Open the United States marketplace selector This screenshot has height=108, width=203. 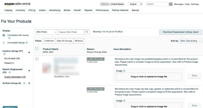(112, 4)
